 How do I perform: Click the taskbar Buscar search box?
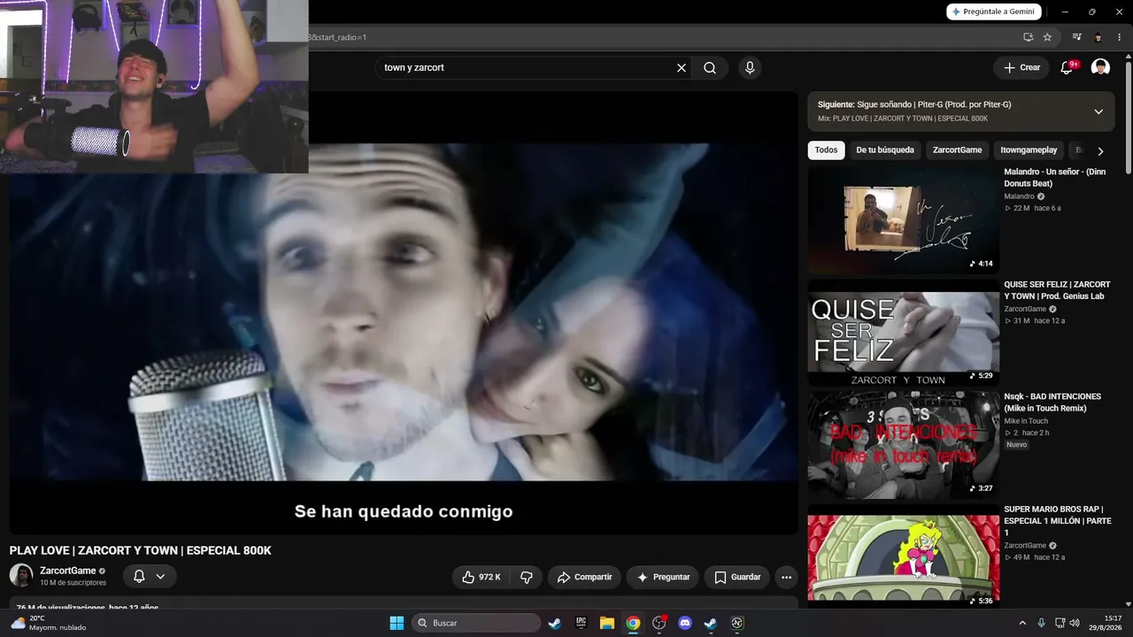pos(477,623)
